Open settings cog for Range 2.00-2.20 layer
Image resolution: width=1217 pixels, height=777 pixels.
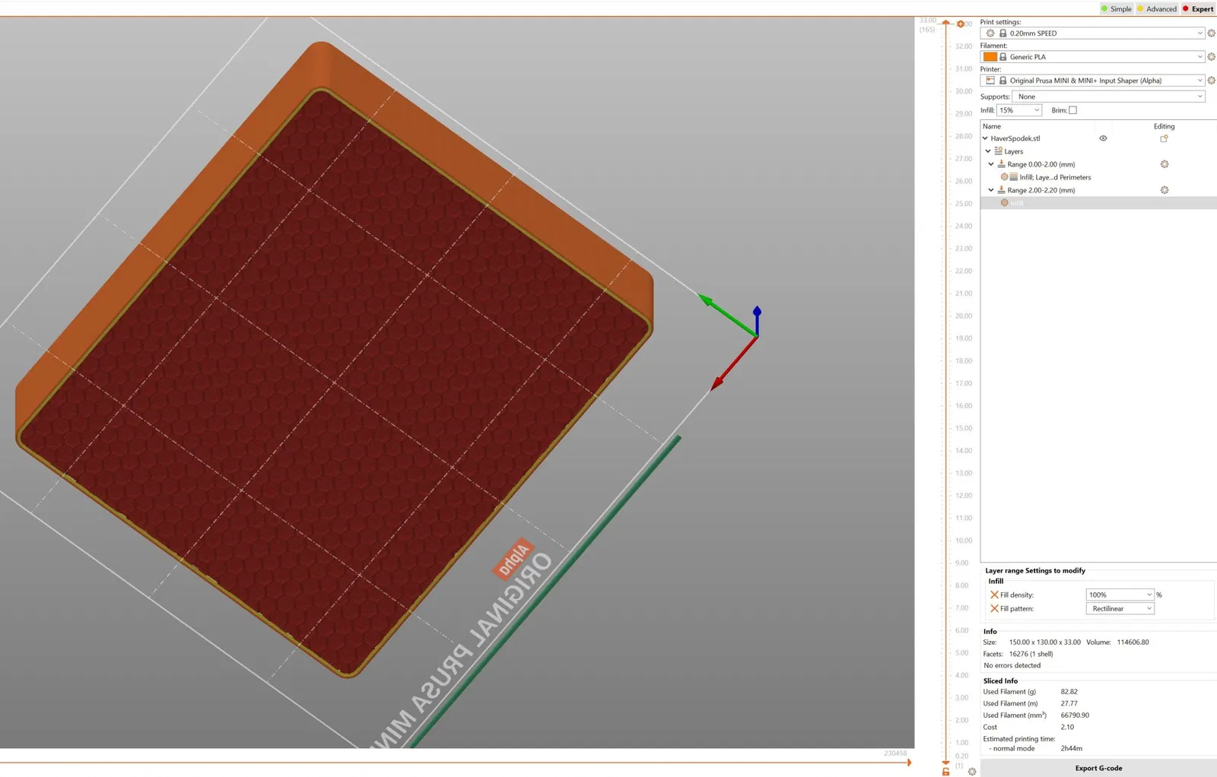[1164, 190]
